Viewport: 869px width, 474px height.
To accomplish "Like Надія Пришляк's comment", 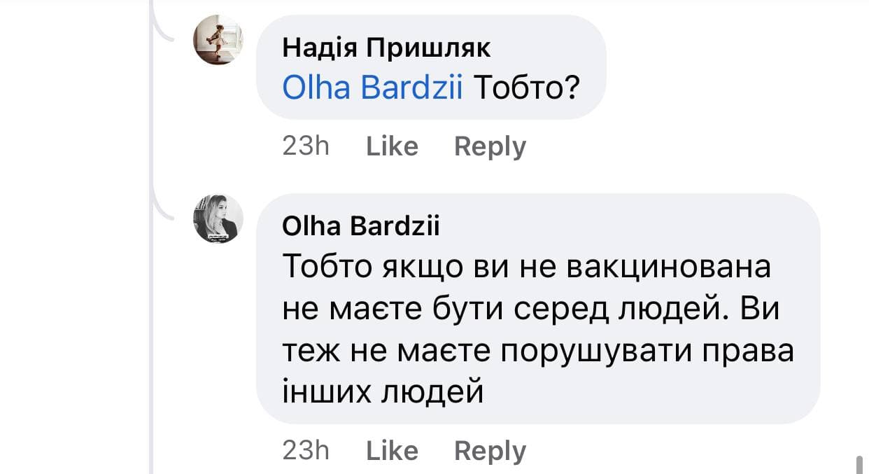I will coord(392,146).
